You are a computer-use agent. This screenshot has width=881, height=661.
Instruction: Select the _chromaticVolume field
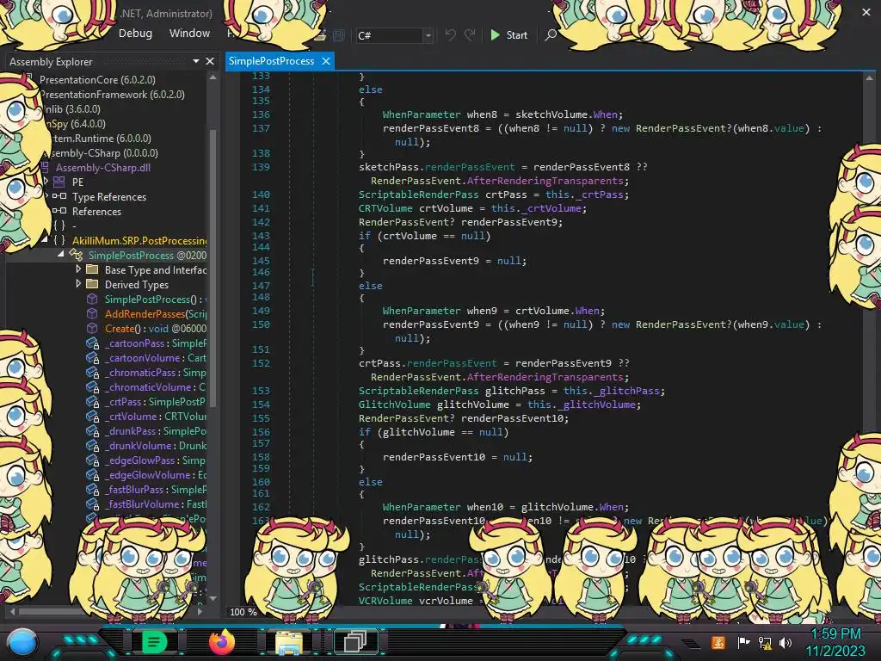(156, 386)
